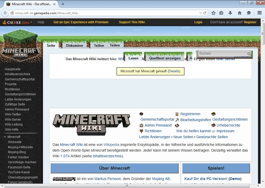Screen dimensions: 265x188
Task: Reload the page with the refresh icon
Action: point(205,13)
